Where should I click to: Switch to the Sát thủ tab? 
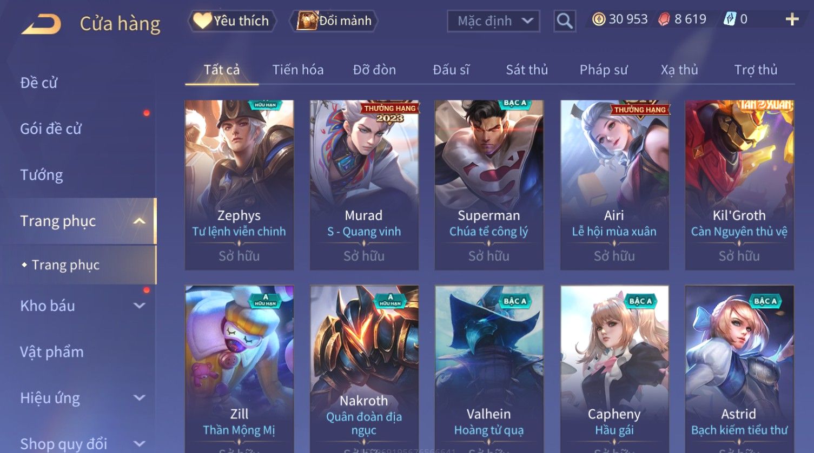point(527,70)
